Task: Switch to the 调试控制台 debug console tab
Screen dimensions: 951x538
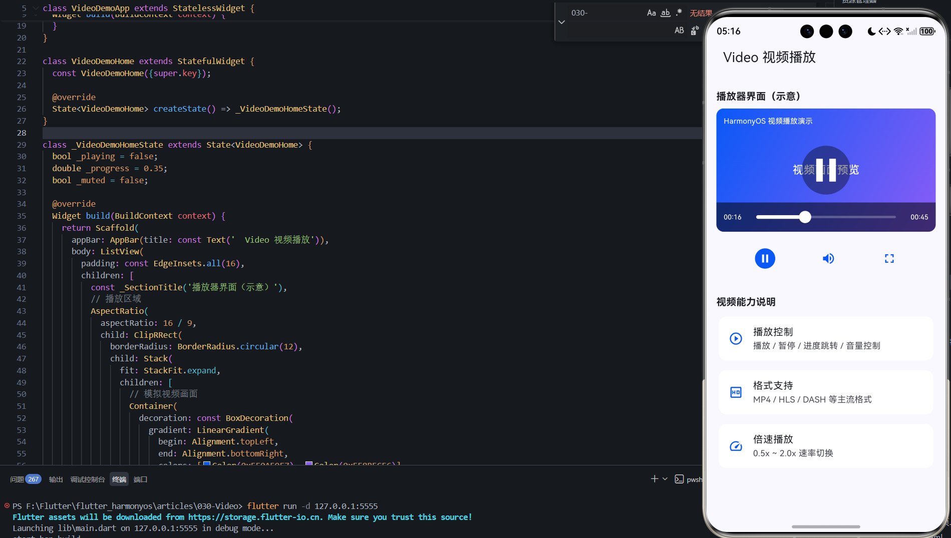Action: (88, 479)
